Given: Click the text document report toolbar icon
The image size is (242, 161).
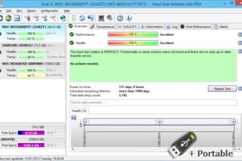Looking at the screenshot, I should coord(74,18).
